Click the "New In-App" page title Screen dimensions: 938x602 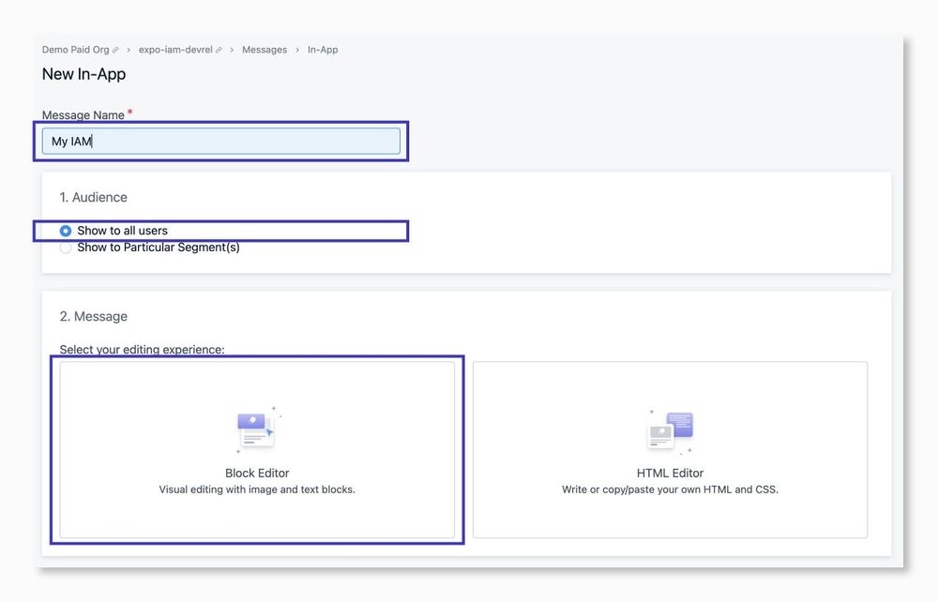pyautogui.click(x=83, y=74)
